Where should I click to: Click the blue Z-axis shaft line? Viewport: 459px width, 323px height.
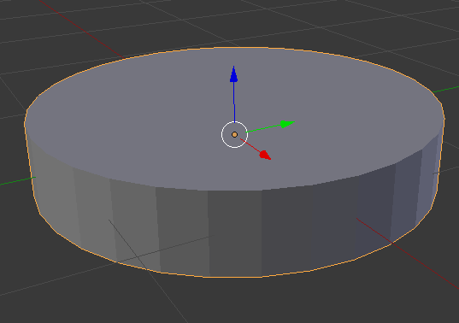tap(234, 102)
